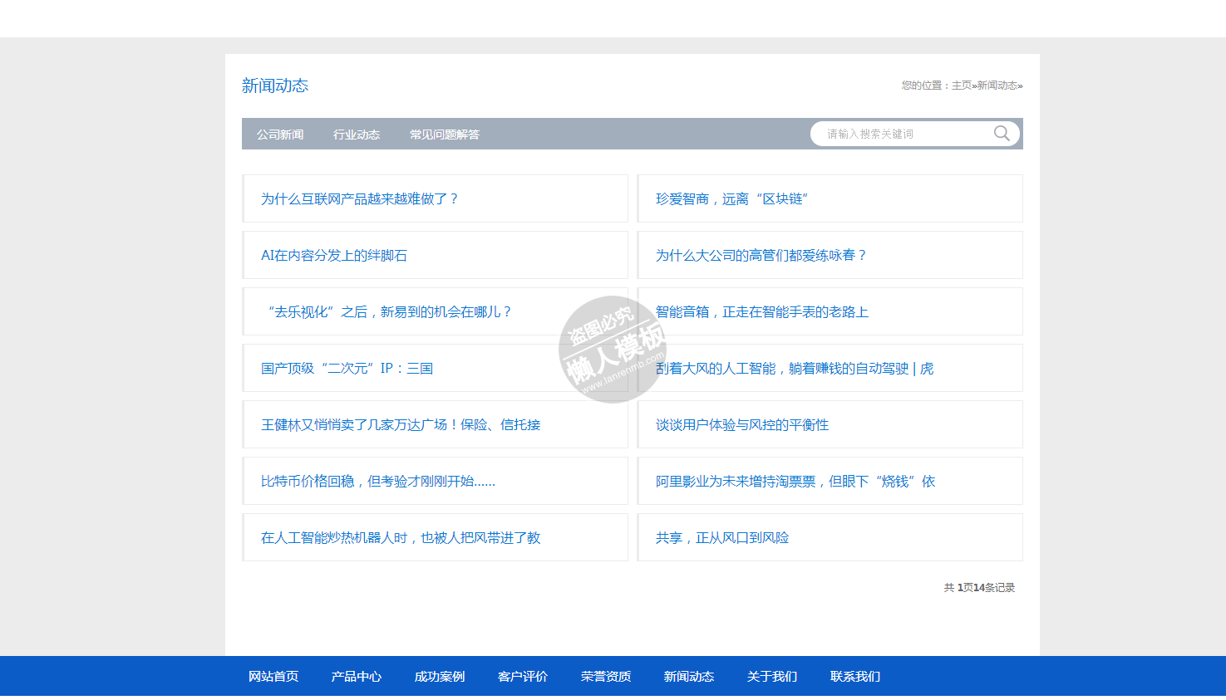Read the article AI在内容分发上的绊脚石

tap(334, 256)
